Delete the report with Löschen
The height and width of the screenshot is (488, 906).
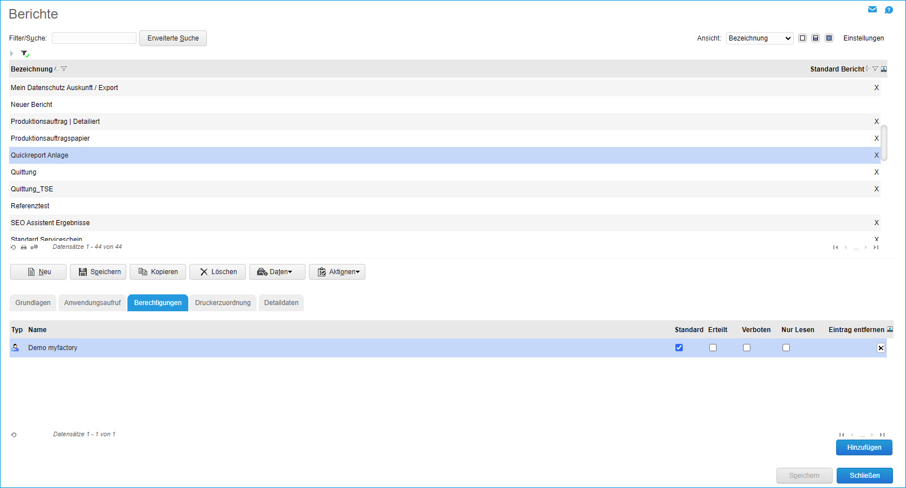218,272
